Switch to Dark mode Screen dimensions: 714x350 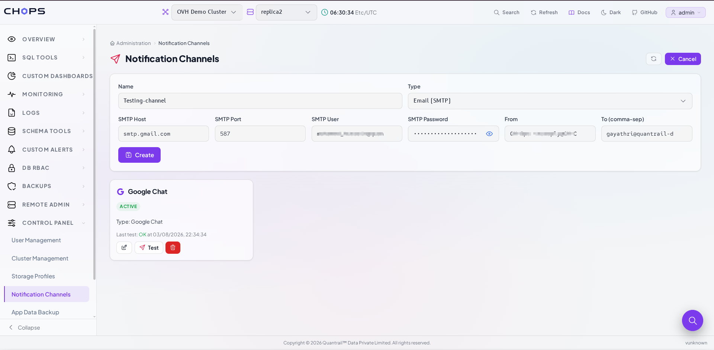(611, 12)
